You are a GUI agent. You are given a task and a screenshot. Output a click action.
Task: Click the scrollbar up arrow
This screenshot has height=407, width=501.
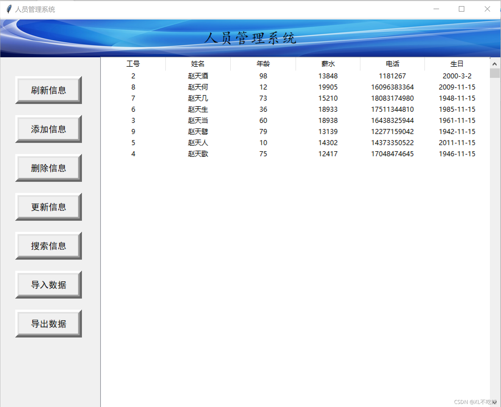(495, 64)
